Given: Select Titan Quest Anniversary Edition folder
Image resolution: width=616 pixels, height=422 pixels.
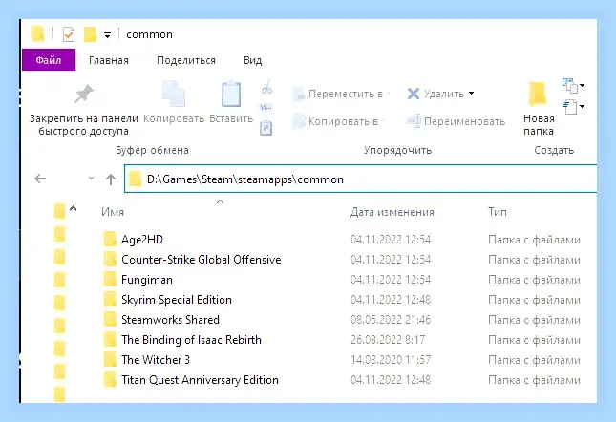Looking at the screenshot, I should pos(200,380).
